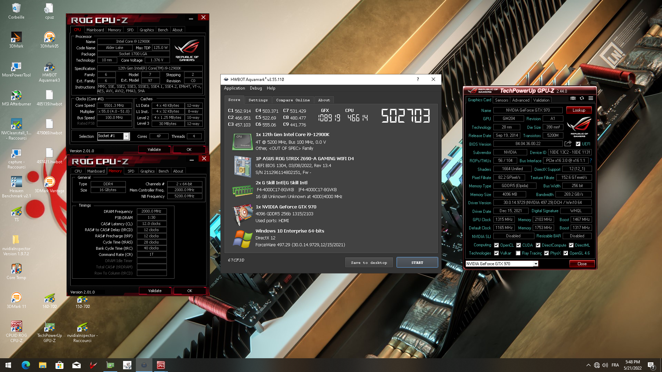
Task: Click the Aquamark window help question mark
Action: 418,79
